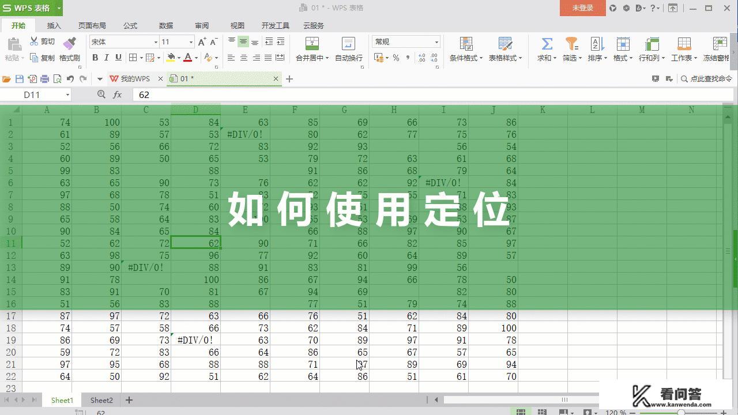This screenshot has height=415, width=738.
Task: Click the Open folder icon in quick toolbar
Action: click(x=7, y=79)
